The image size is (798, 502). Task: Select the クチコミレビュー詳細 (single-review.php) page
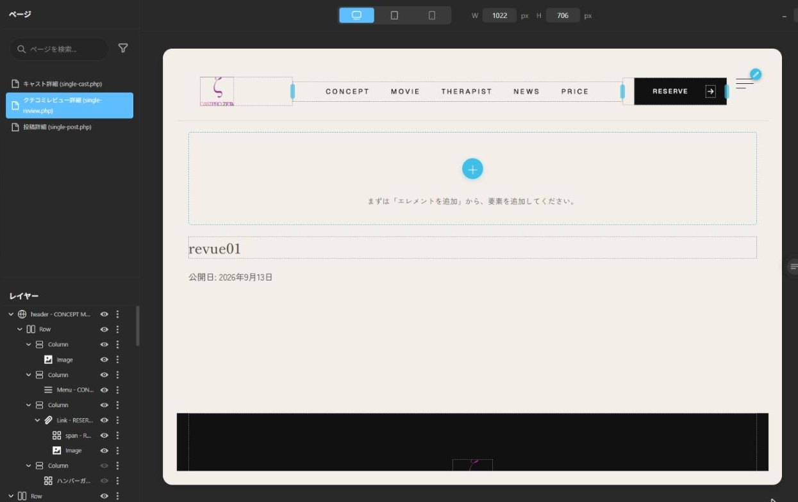click(x=70, y=105)
